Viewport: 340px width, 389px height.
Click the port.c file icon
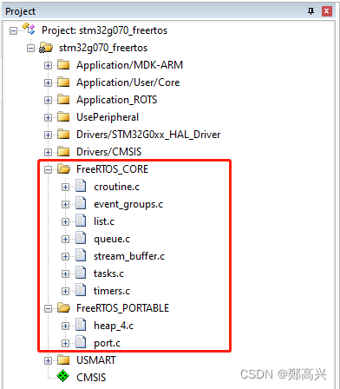coord(81,342)
